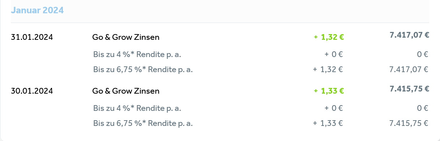Select bold balance 7.417,07 €

click(x=409, y=35)
